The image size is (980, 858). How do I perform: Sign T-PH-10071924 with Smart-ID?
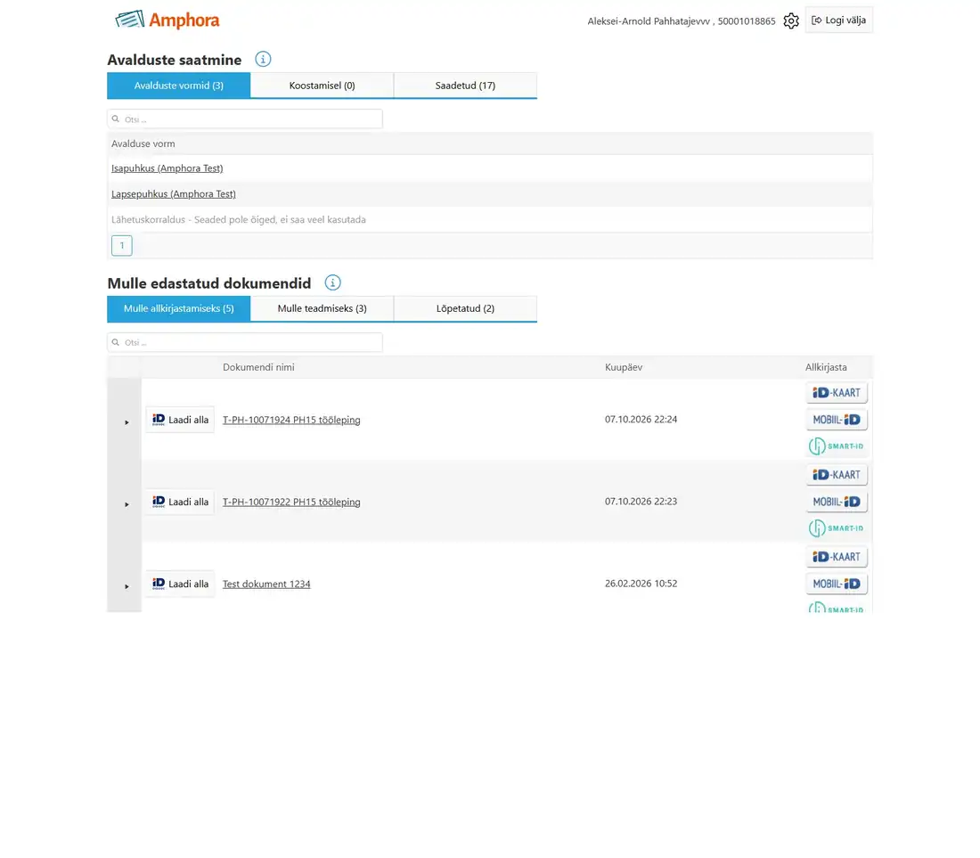tap(837, 446)
